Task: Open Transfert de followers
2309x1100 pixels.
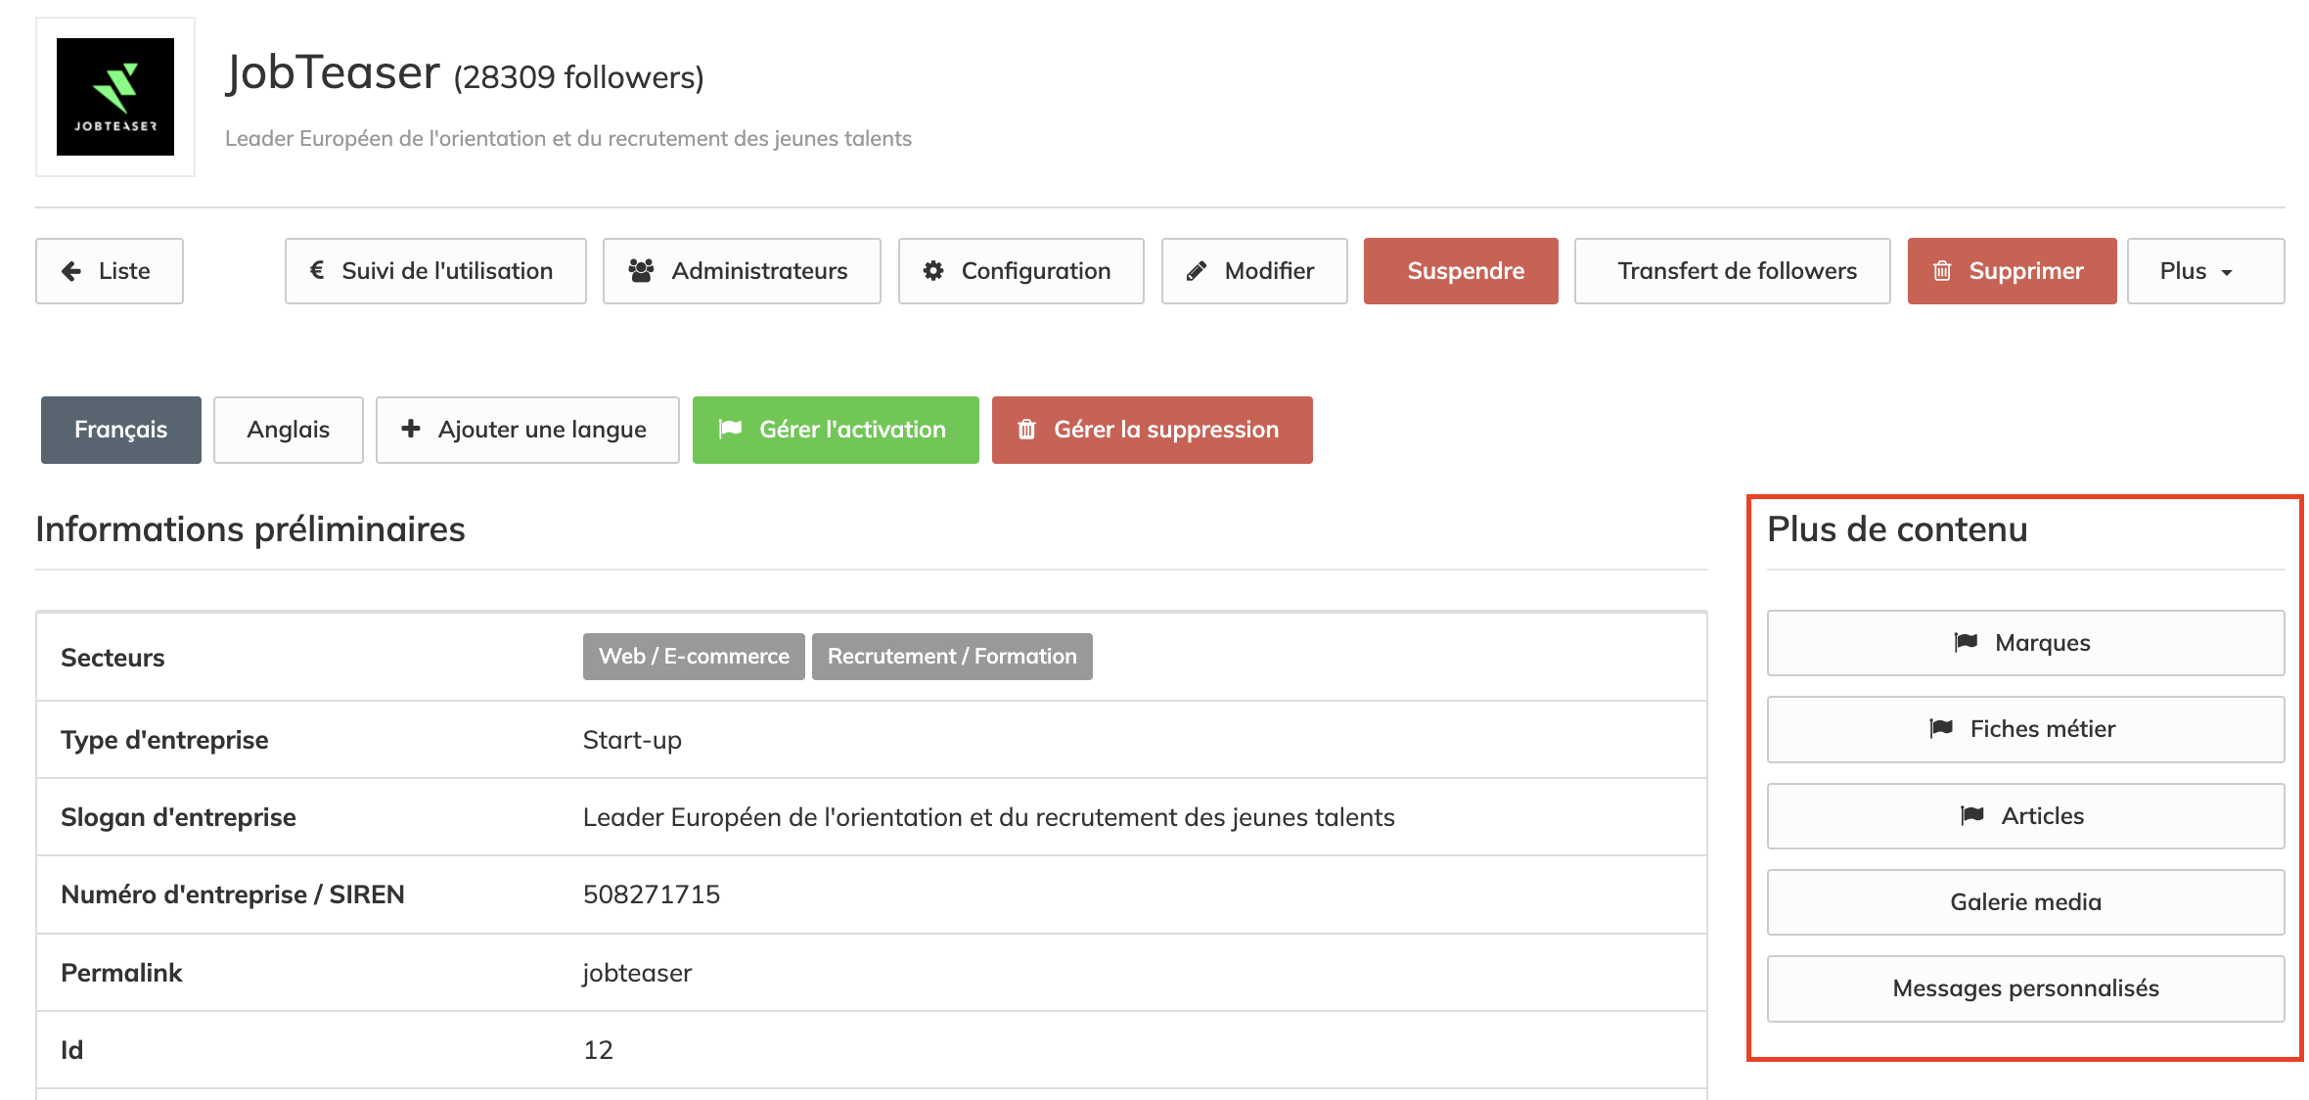Action: click(x=1732, y=271)
